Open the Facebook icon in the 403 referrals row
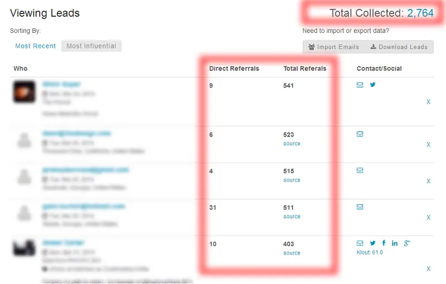Screen dimensions: 446x284 coord(384,243)
